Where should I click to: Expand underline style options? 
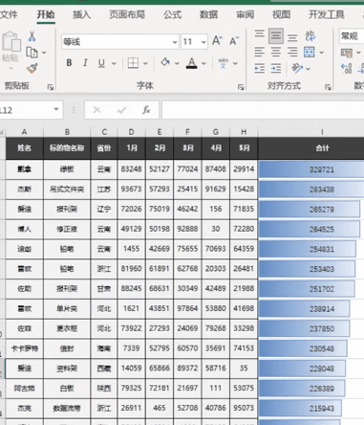(x=114, y=63)
